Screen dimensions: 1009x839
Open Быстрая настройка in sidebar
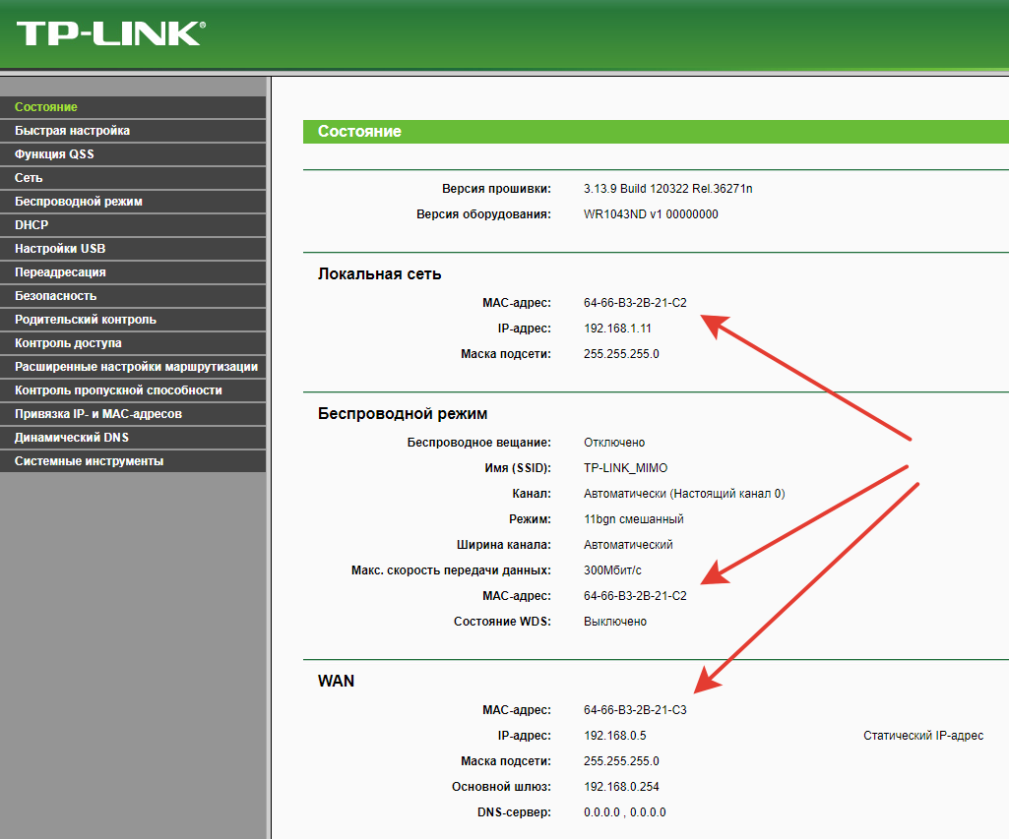72,131
